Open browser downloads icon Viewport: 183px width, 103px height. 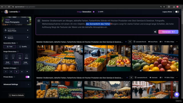coord(174,7)
